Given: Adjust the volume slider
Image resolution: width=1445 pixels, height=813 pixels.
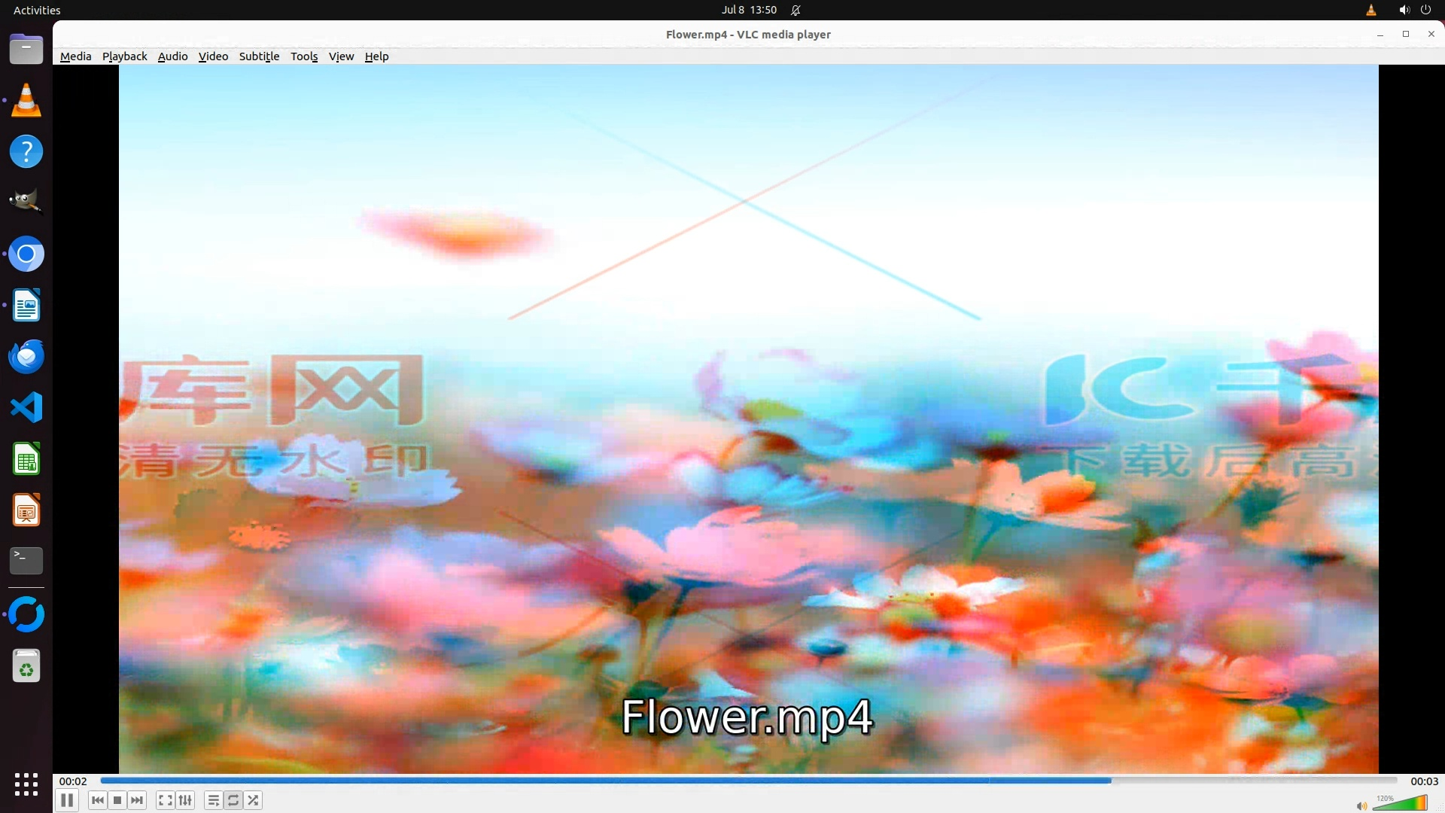Looking at the screenshot, I should [1400, 804].
